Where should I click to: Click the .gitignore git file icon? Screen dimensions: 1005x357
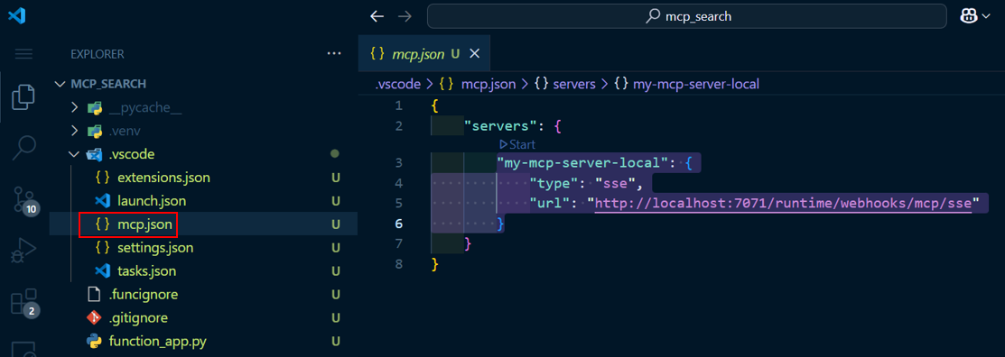pos(94,318)
